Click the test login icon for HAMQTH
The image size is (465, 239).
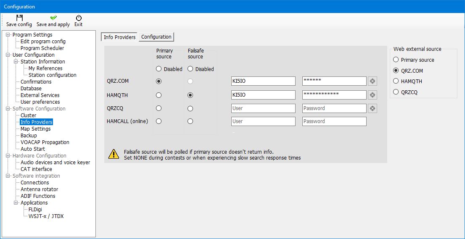(x=373, y=95)
